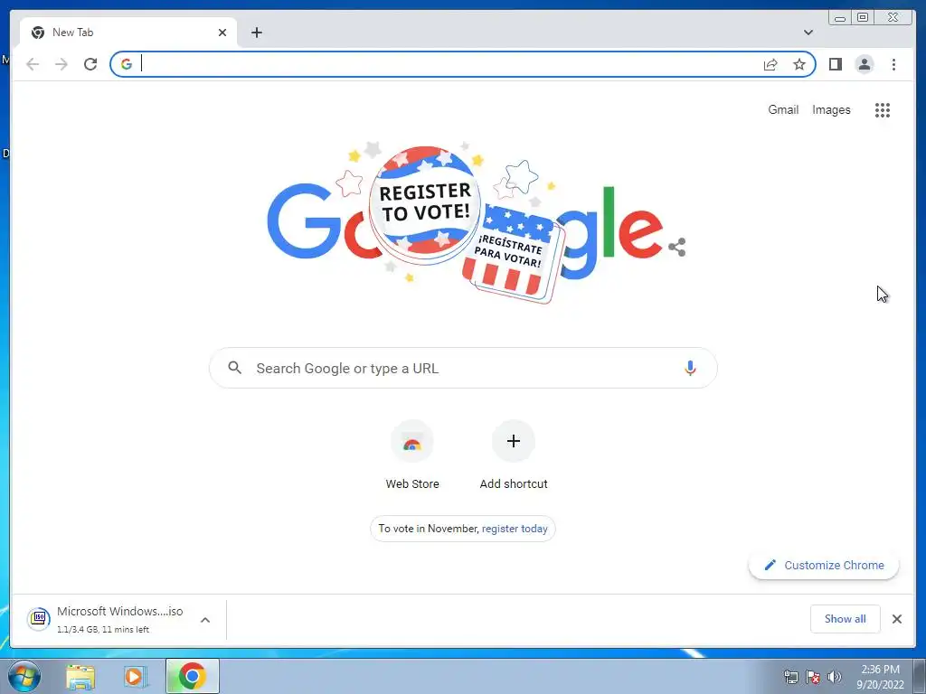
Task: Share the Register to Vote doodle
Action: [x=676, y=248]
